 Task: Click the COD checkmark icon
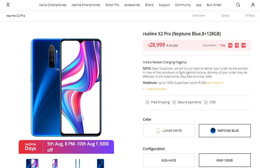coord(206,102)
